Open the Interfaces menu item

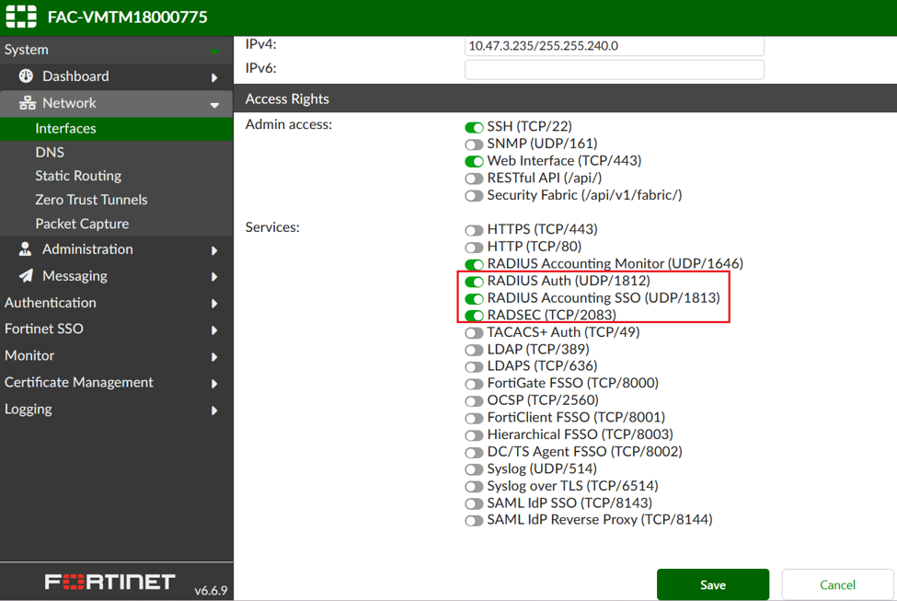pyautogui.click(x=116, y=128)
